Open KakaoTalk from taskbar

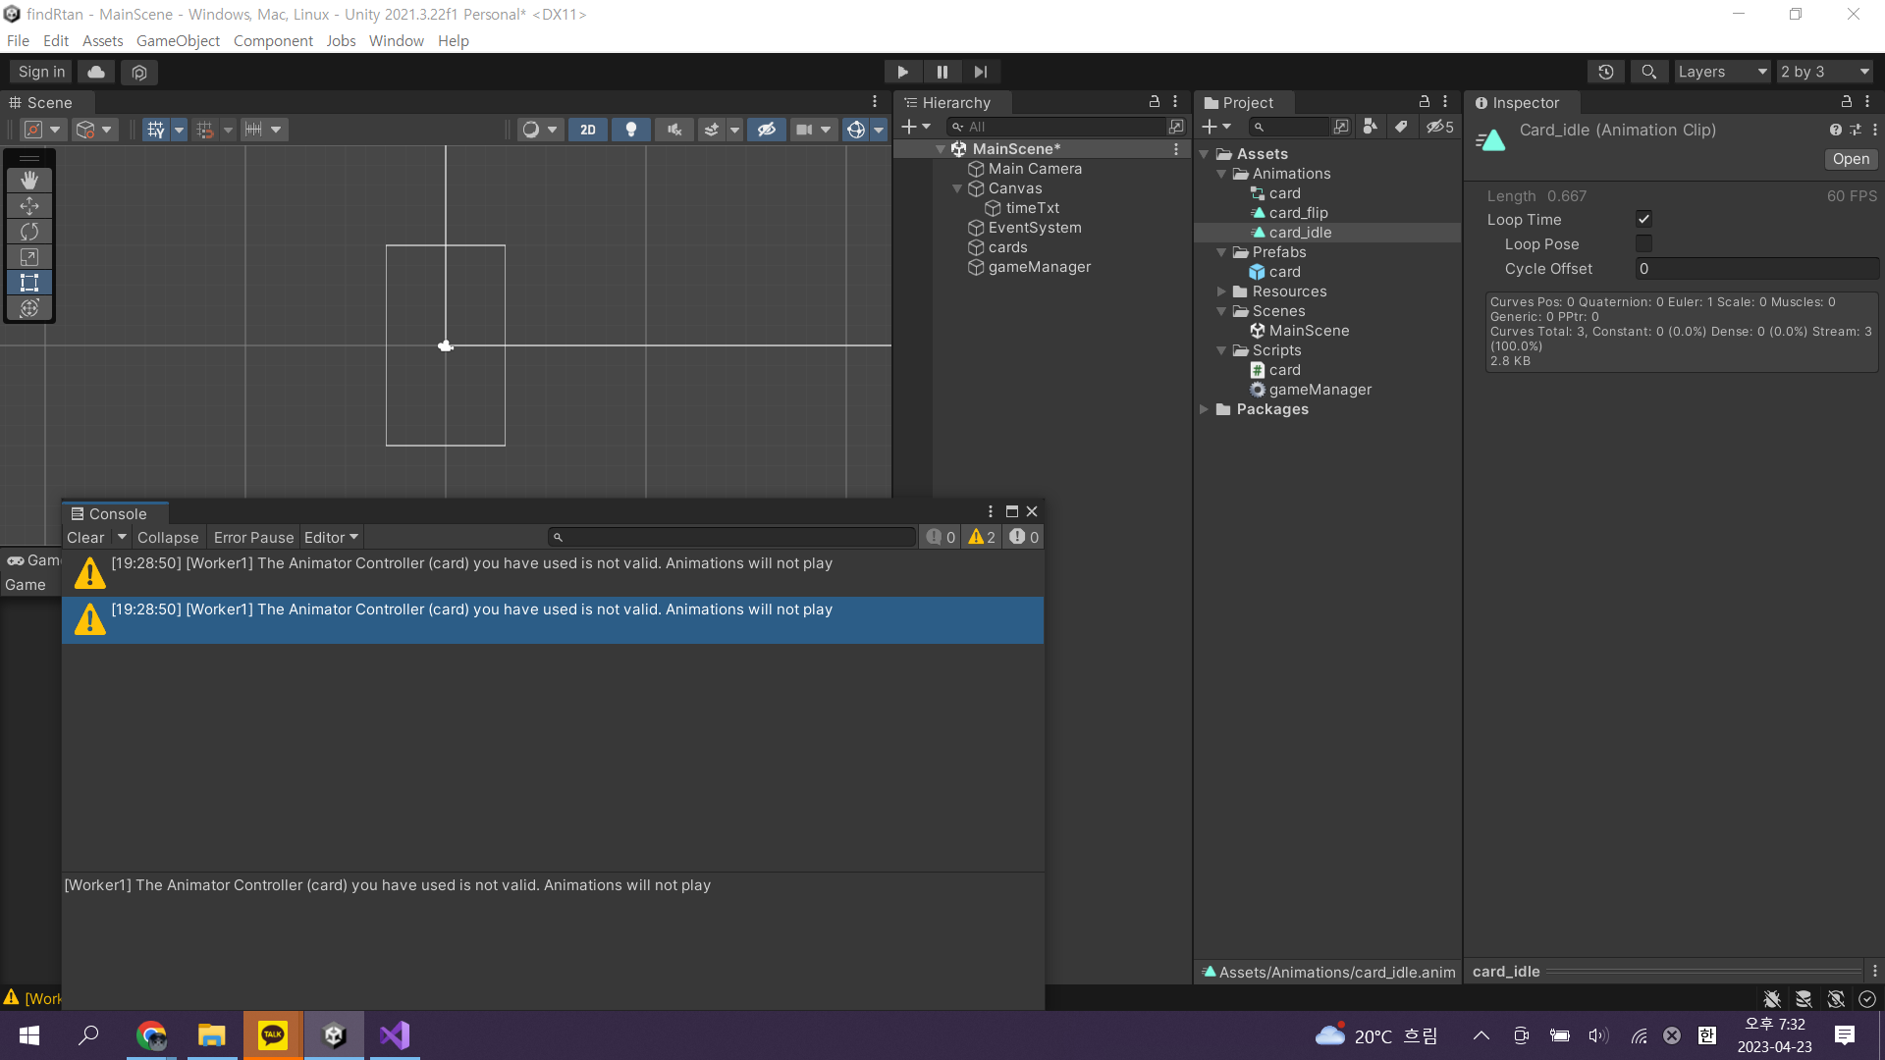pos(273,1035)
